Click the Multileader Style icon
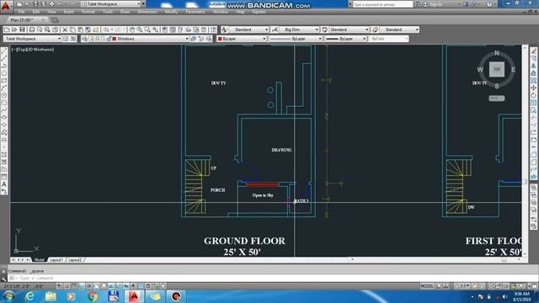 point(375,30)
